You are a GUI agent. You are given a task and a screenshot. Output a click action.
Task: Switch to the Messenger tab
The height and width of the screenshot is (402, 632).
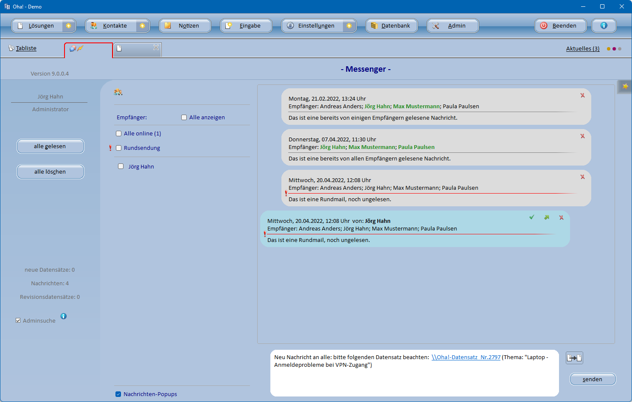[x=88, y=49]
